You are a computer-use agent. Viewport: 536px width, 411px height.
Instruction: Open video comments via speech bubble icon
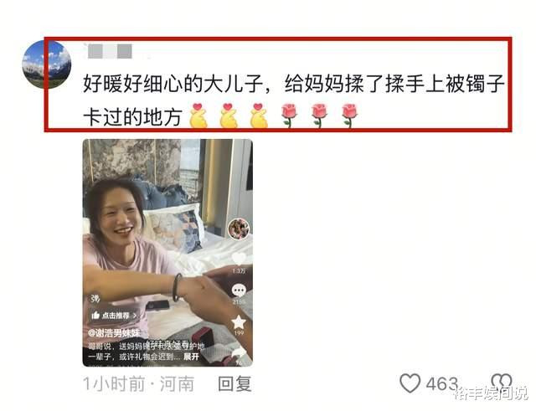click(x=239, y=290)
